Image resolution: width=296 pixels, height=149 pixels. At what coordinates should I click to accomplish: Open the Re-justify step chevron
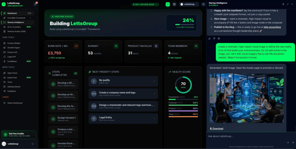point(154,81)
